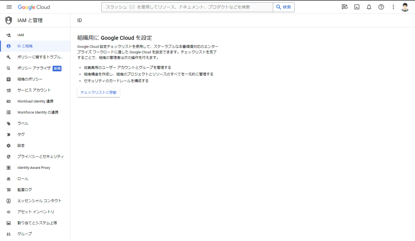Click the 新規 badge beside ポリシー アナライザ

click(57, 68)
